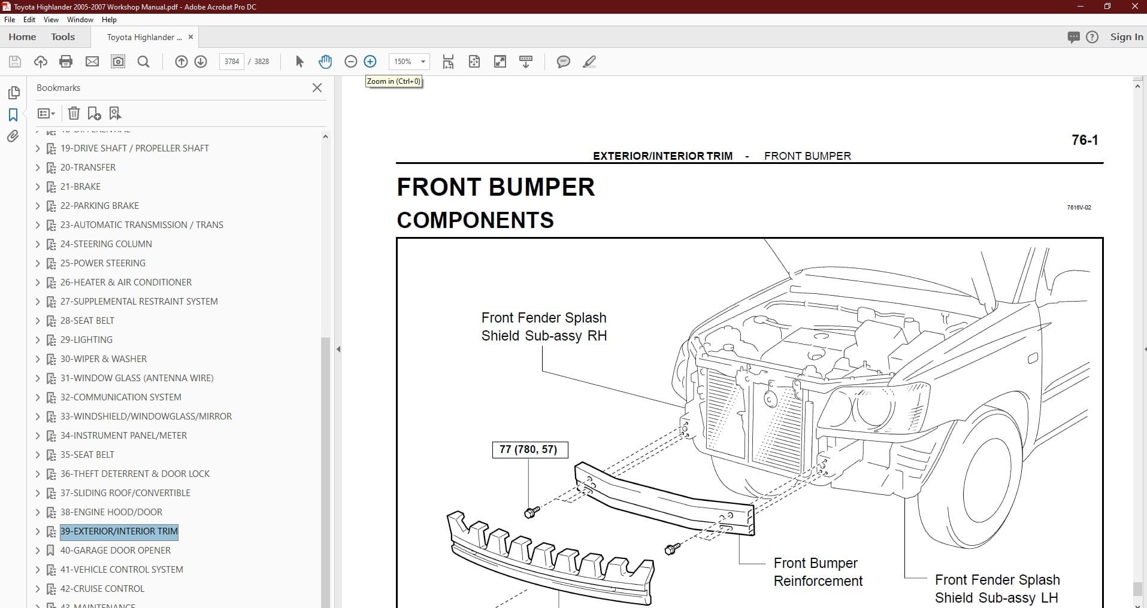Click the fit one full page icon
The height and width of the screenshot is (608, 1147).
click(x=474, y=62)
